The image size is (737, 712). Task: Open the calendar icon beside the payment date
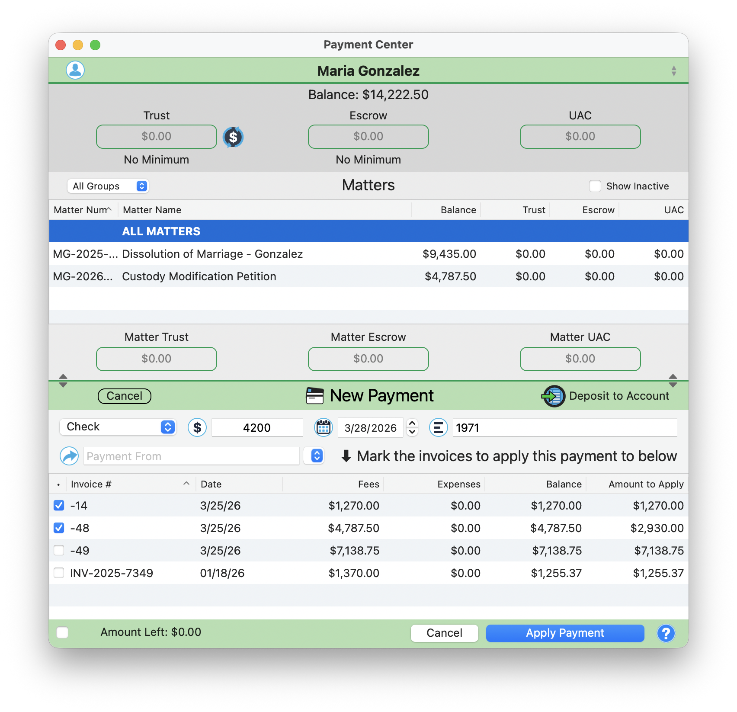pos(323,427)
